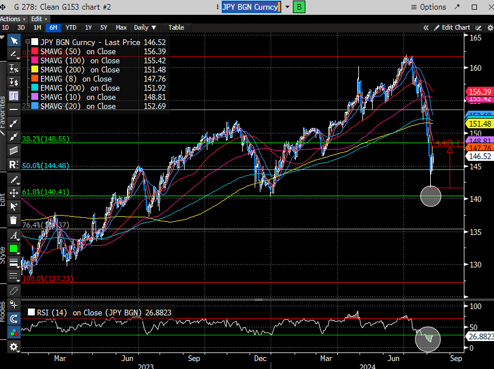Select the arrow pointer tool

pyautogui.click(x=14, y=40)
